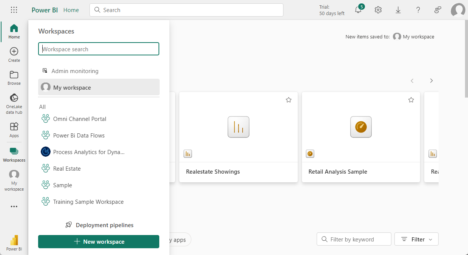Image resolution: width=468 pixels, height=255 pixels.
Task: Open the app launcher waffle icon
Action: (14, 10)
